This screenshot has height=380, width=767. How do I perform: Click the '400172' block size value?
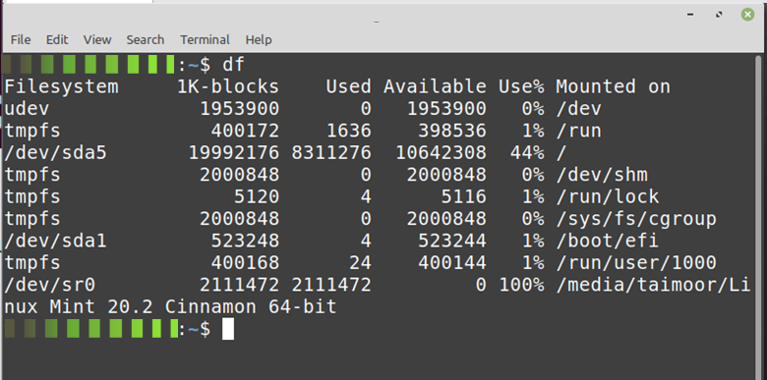click(245, 131)
